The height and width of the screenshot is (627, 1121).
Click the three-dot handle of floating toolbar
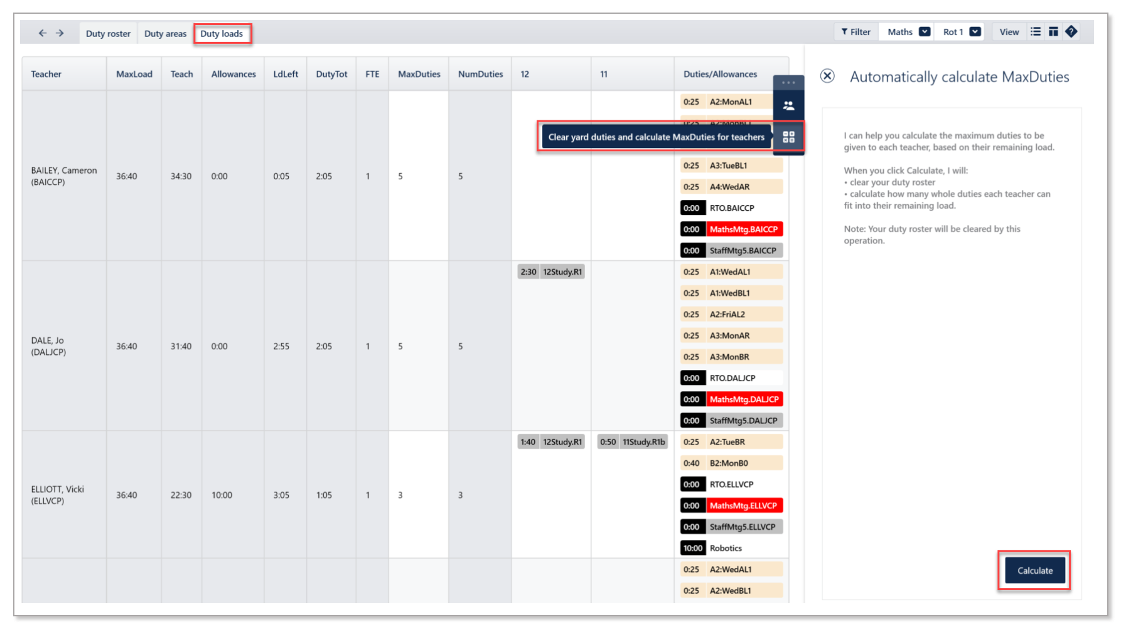coord(789,83)
